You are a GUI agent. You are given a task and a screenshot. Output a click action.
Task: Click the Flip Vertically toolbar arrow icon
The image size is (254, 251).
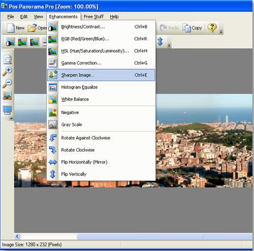point(160,41)
